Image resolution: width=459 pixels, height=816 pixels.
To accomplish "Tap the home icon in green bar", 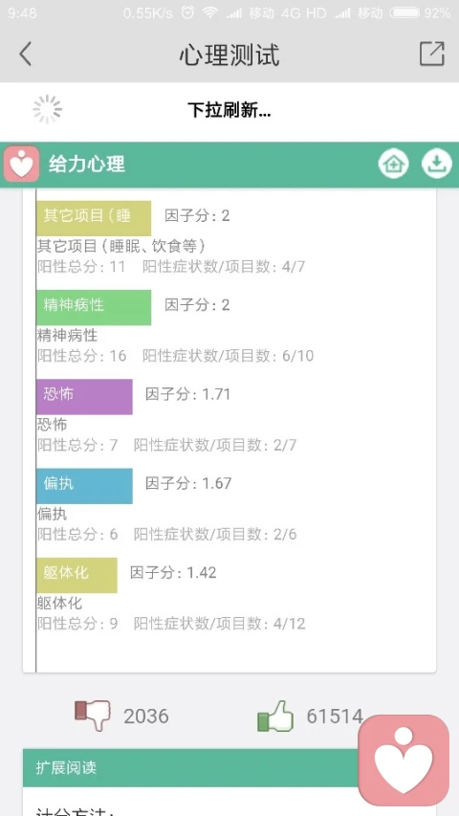I will (393, 165).
